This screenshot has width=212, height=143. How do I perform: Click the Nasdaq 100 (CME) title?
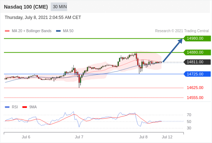click(26, 7)
